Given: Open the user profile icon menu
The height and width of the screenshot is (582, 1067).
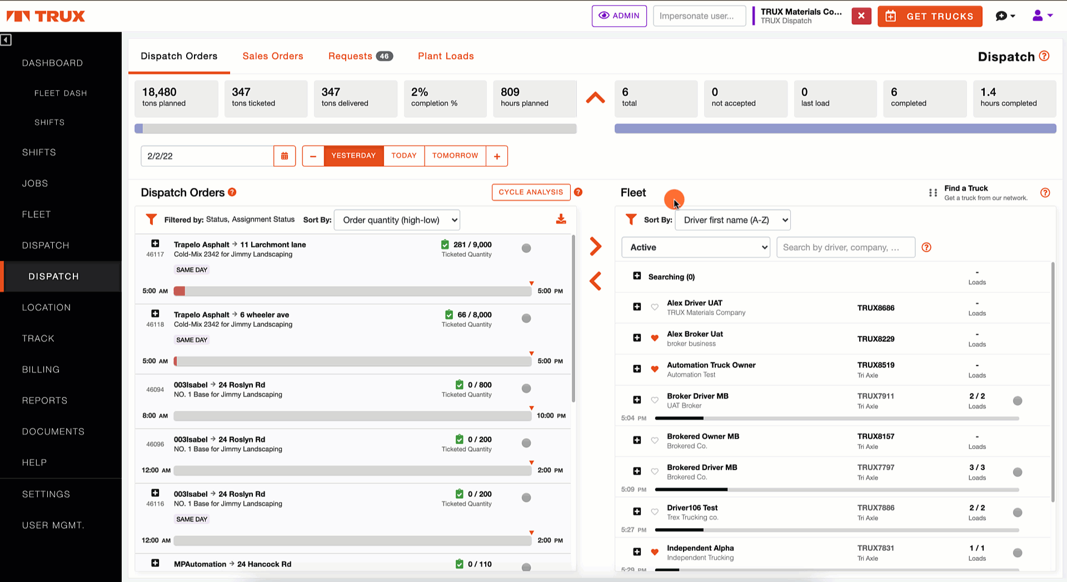Looking at the screenshot, I should click(1042, 16).
